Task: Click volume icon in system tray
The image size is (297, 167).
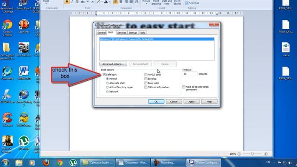Action: pyautogui.click(x=290, y=163)
